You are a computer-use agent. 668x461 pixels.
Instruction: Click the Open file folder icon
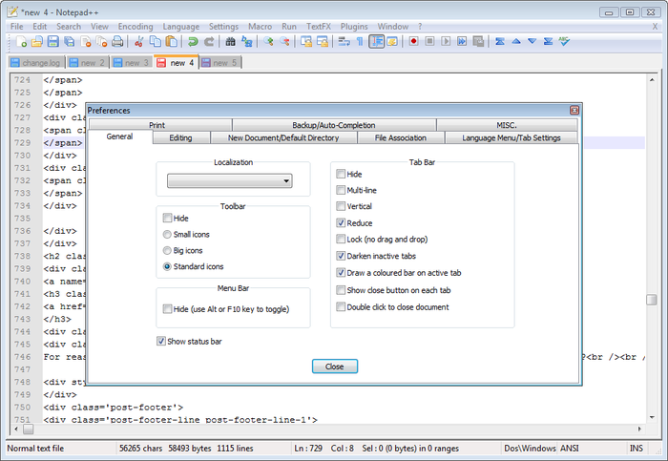[x=37, y=42]
